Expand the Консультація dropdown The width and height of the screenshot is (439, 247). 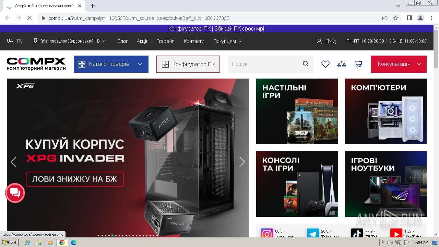coord(399,64)
